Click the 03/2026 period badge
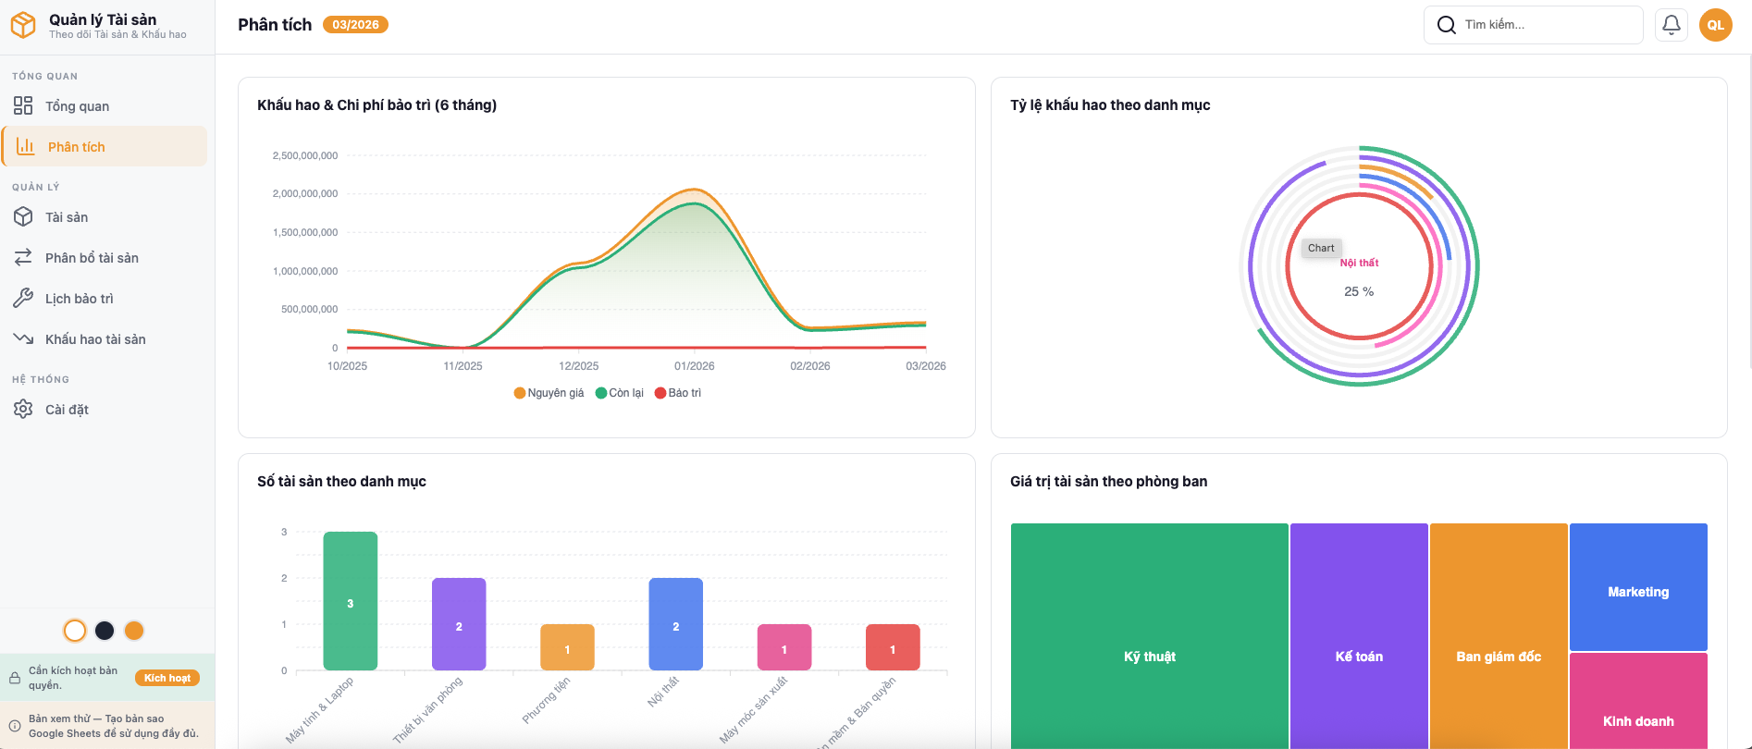The width and height of the screenshot is (1752, 749). click(x=355, y=25)
